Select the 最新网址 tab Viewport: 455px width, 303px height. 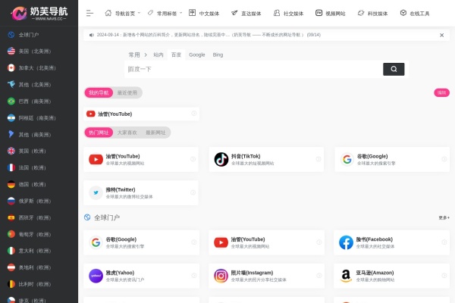click(155, 133)
